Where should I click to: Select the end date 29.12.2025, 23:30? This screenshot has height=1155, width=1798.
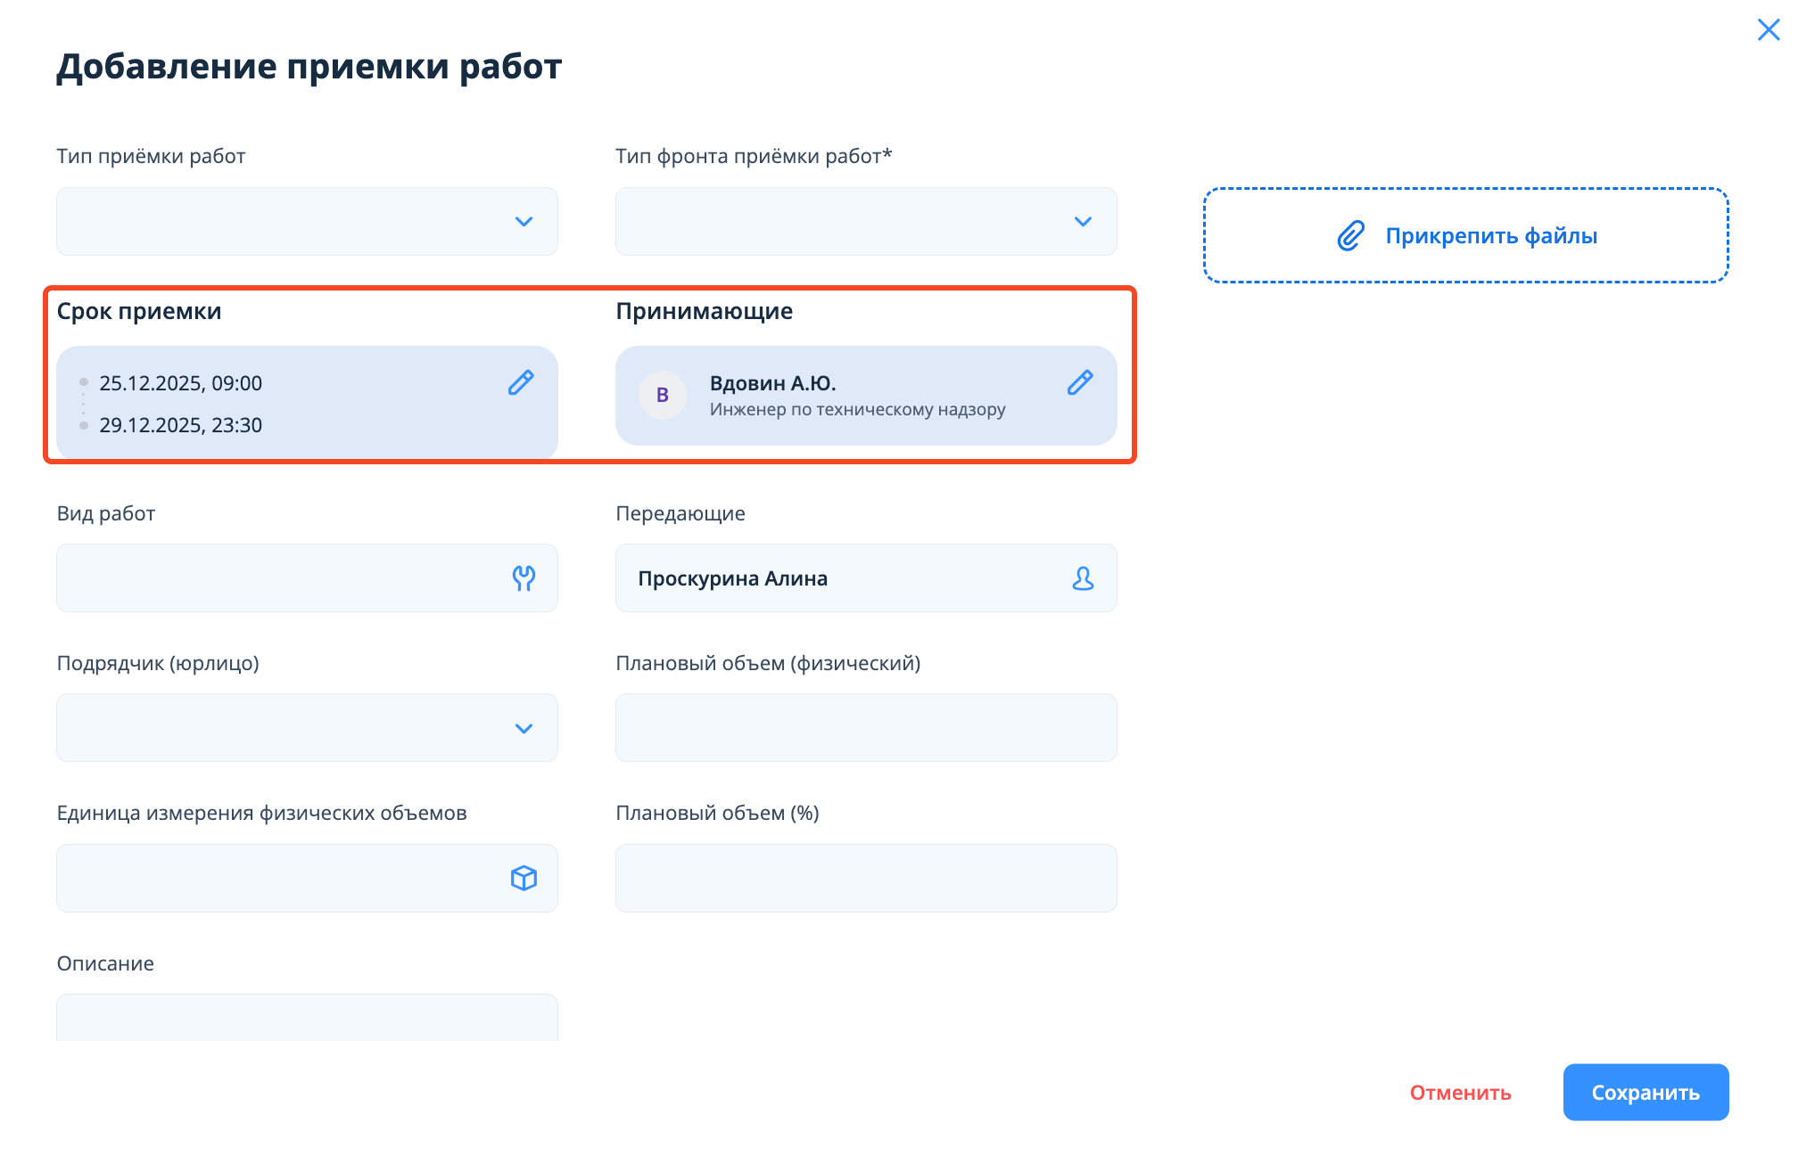click(x=181, y=425)
